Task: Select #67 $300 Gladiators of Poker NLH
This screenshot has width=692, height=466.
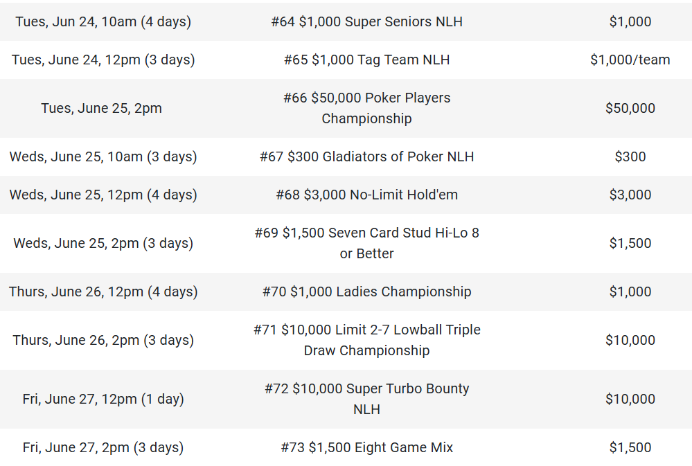Action: pos(366,156)
